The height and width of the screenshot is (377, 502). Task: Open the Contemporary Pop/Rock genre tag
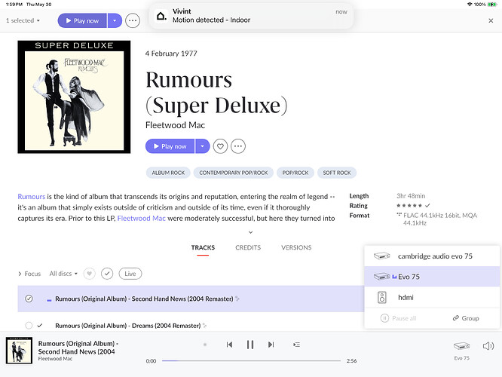(234, 173)
